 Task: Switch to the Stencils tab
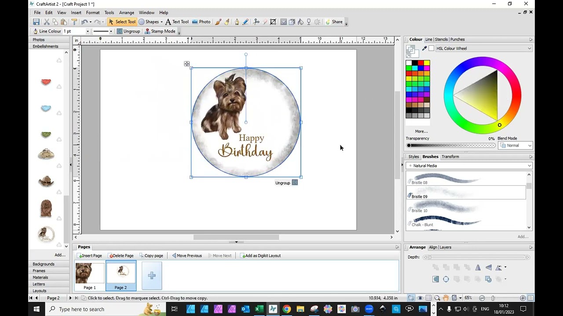tap(441, 39)
